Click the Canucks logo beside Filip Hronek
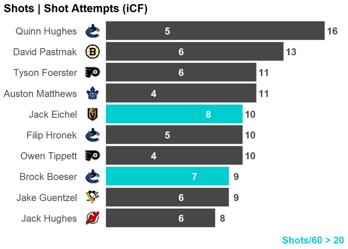This screenshot has height=249, width=348. pyautogui.click(x=92, y=135)
